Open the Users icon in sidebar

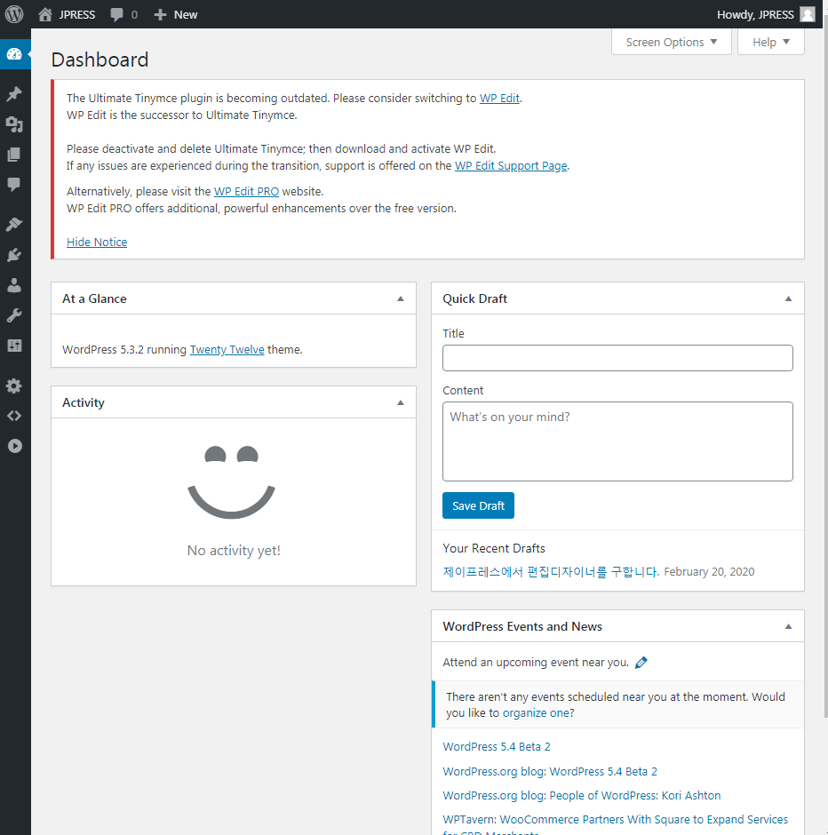(x=14, y=285)
